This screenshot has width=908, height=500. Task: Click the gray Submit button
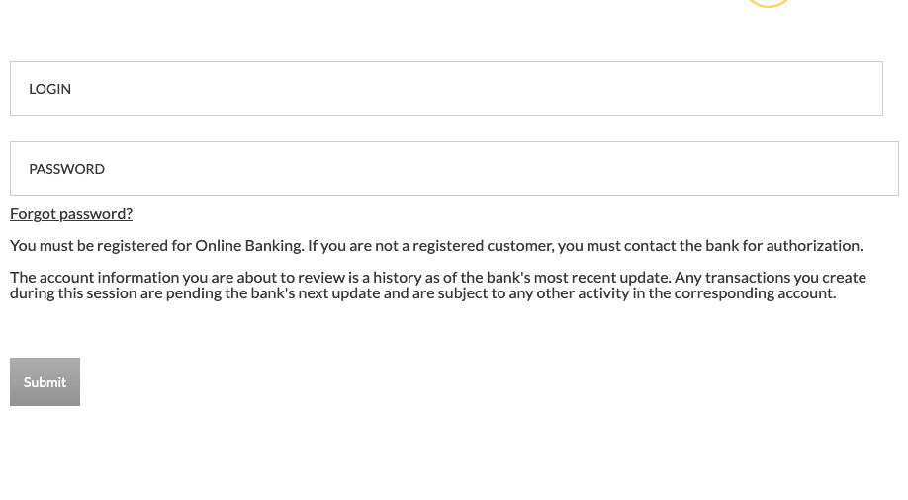coord(45,382)
